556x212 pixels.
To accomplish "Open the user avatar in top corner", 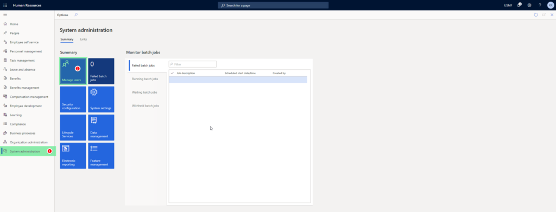I will pos(550,5).
